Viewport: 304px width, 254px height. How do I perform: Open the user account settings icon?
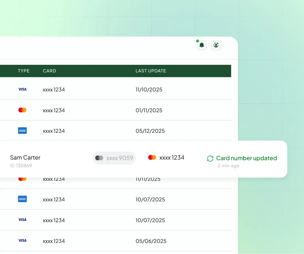pyautogui.click(x=216, y=45)
